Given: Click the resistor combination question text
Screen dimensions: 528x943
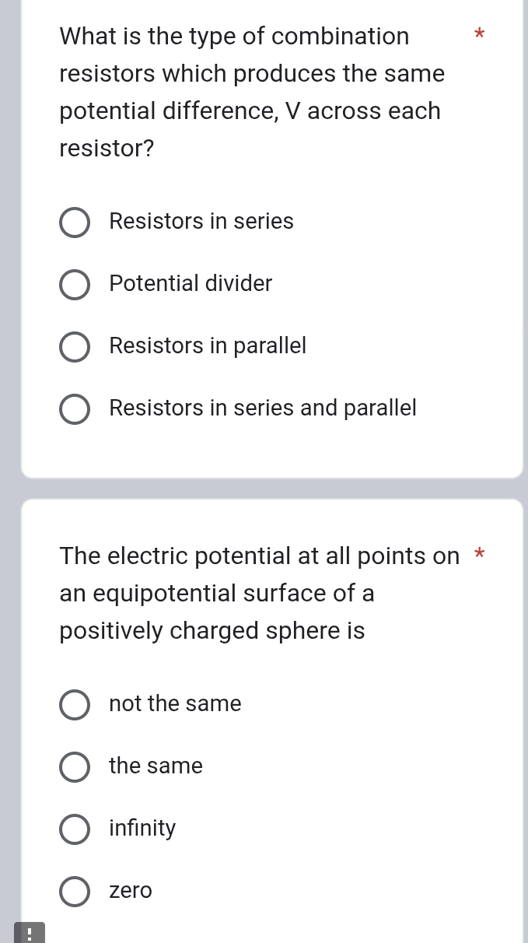Looking at the screenshot, I should 252,92.
